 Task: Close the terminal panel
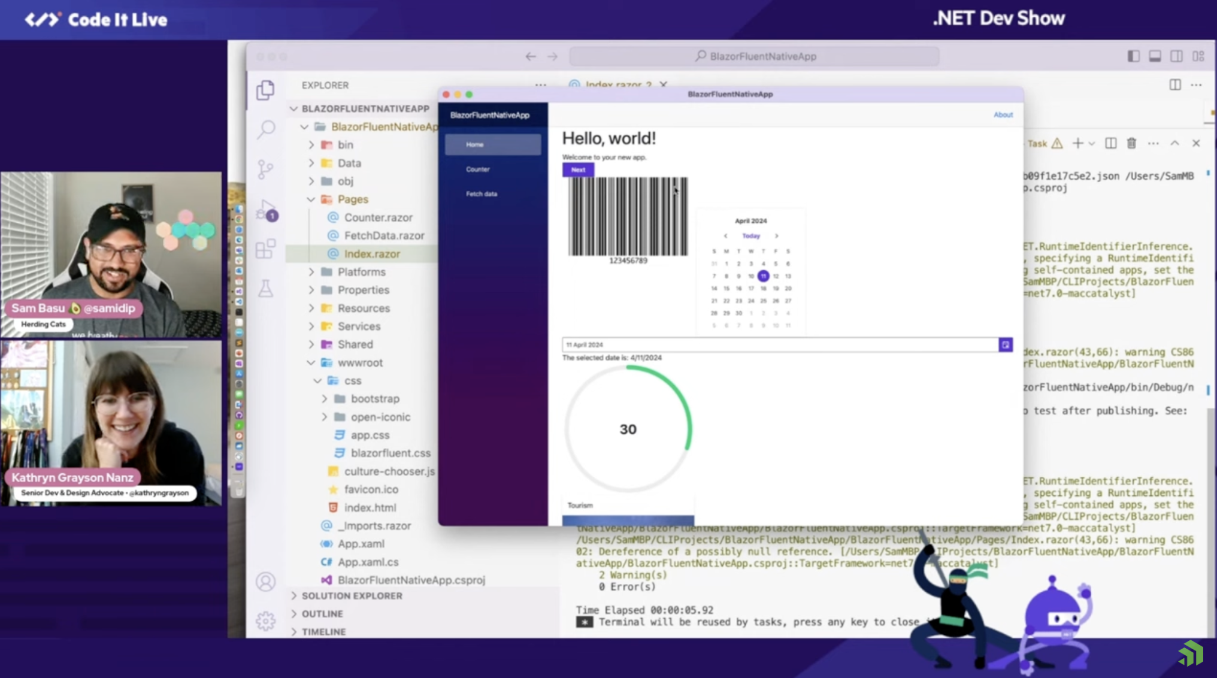pos(1196,143)
